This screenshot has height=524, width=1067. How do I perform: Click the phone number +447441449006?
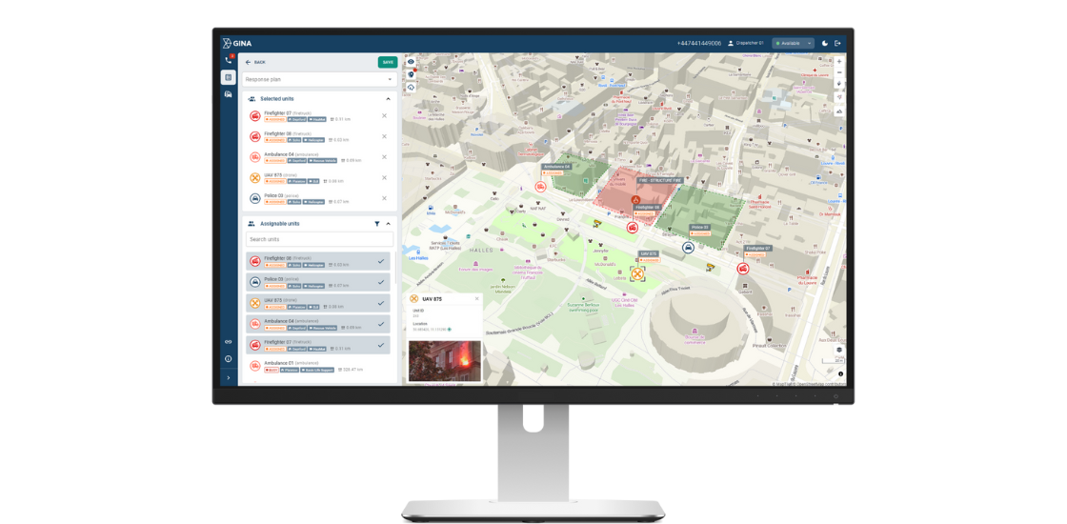pyautogui.click(x=699, y=43)
